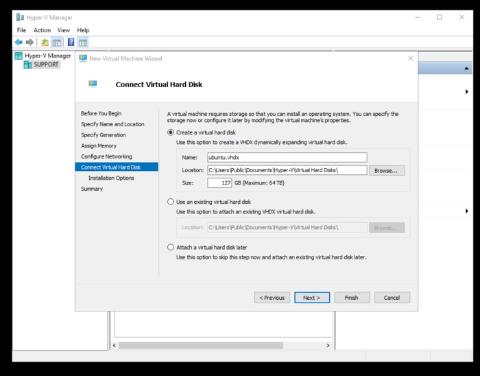Click the Forward arrow toolbar icon
The height and width of the screenshot is (376, 480).
[x=29, y=43]
